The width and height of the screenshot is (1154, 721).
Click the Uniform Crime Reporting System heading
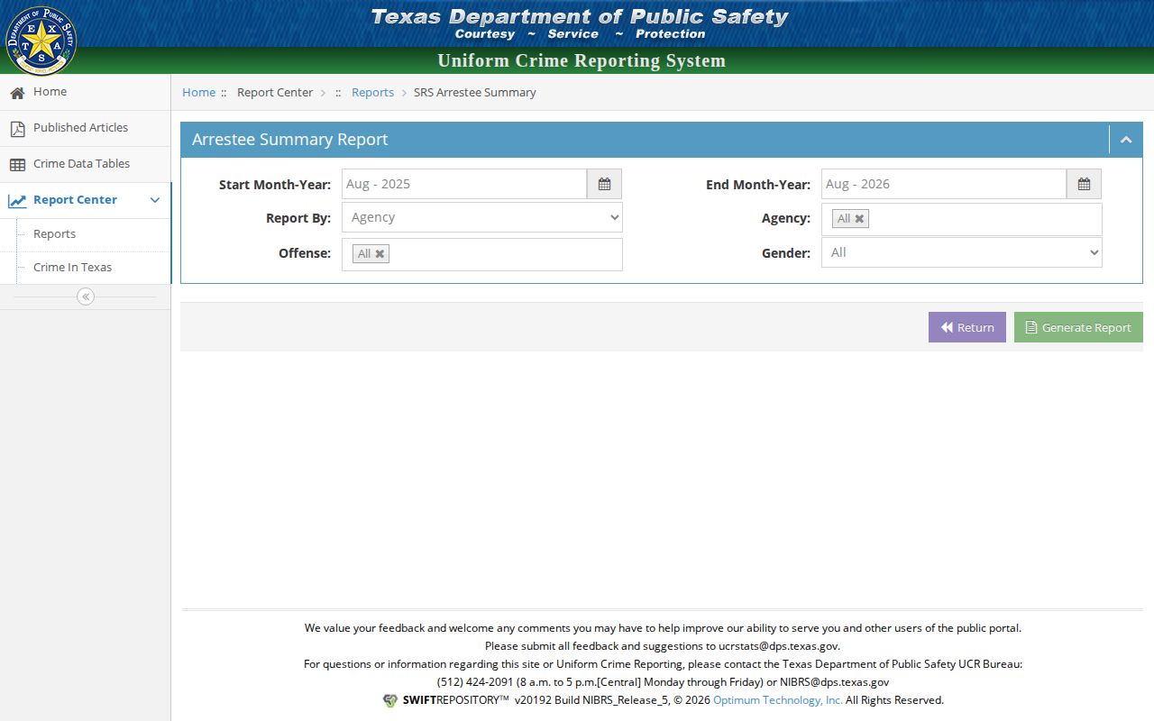[x=582, y=60]
